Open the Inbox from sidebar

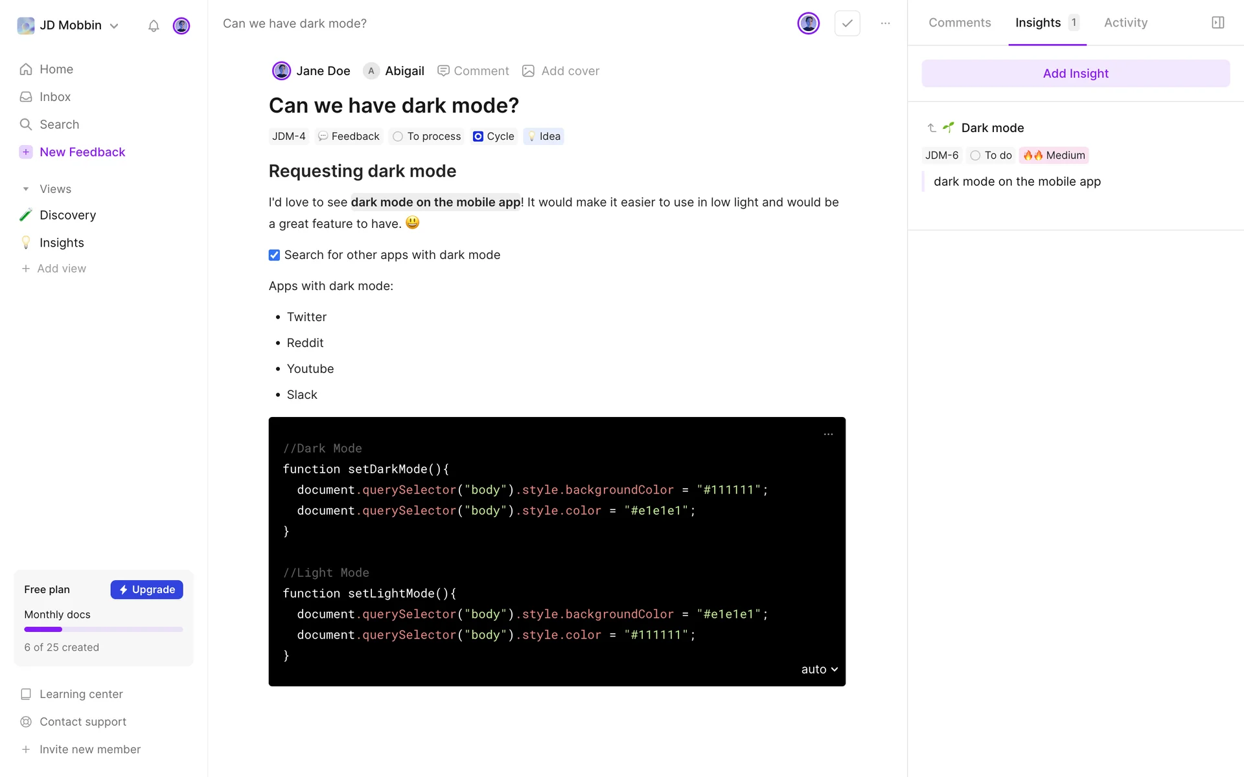pyautogui.click(x=54, y=96)
